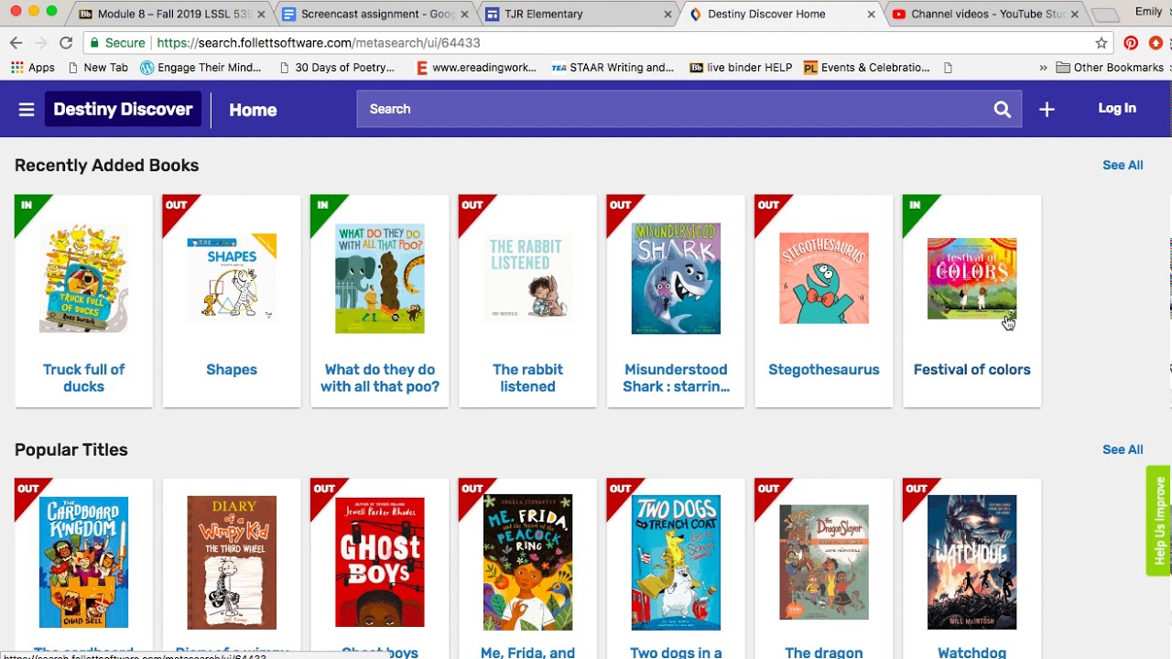This screenshot has width=1172, height=659.
Task: Open www.ereadingwork bookmark
Action: [x=475, y=68]
